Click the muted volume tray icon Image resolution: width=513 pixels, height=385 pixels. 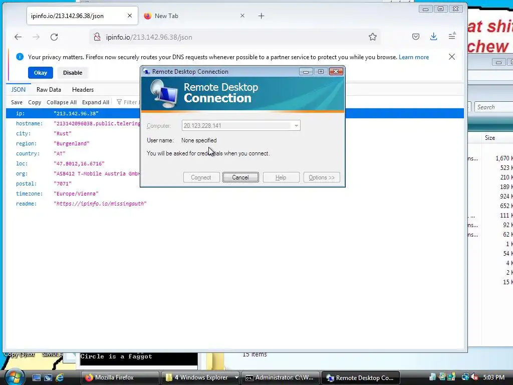(x=474, y=377)
